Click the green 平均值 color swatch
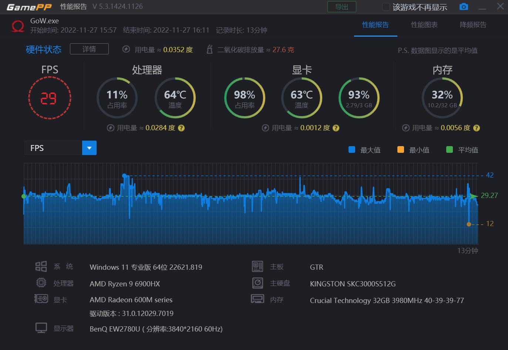 (x=450, y=149)
